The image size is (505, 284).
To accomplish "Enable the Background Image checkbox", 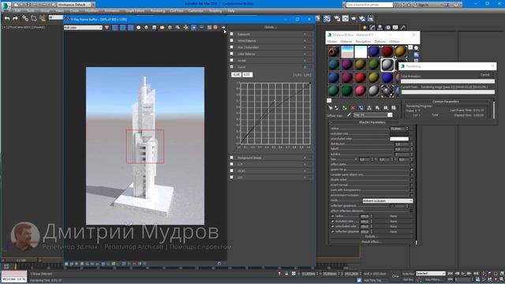I will coord(231,158).
